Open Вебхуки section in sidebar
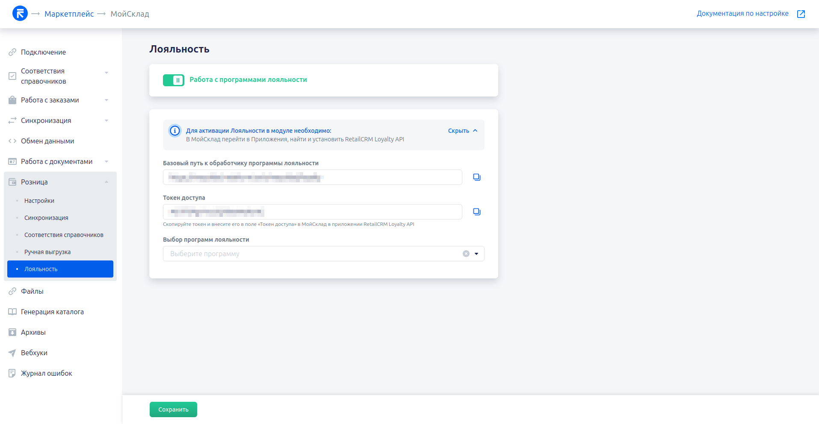Screen dimensions: 819x424 pyautogui.click(x=34, y=353)
